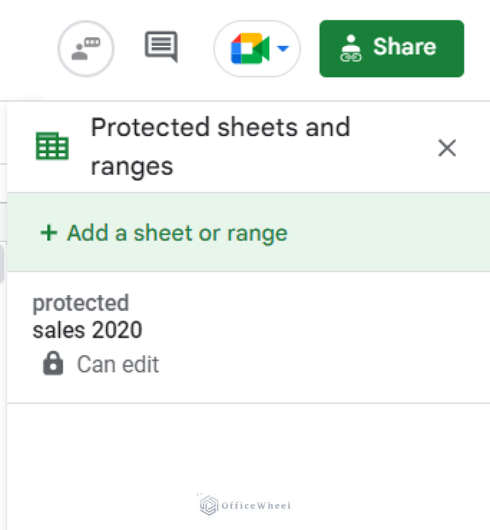Click the OfficeWheel watermark text
Screen dimensions: 490x530
tap(256, 506)
